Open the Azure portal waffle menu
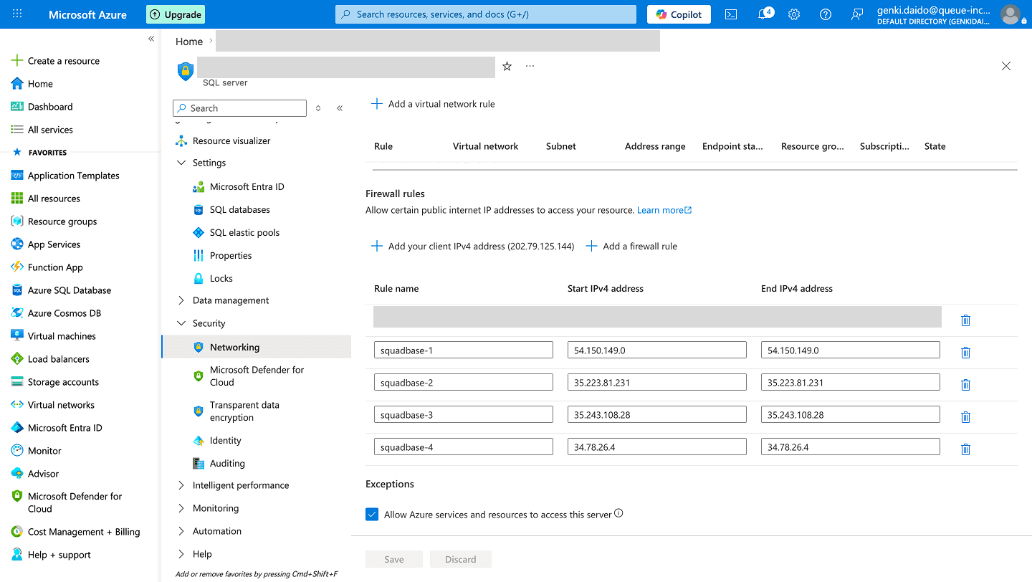This screenshot has height=582, width=1032. [17, 14]
